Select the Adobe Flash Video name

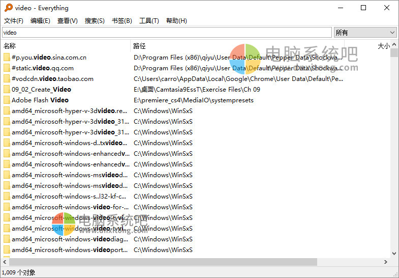click(x=40, y=100)
